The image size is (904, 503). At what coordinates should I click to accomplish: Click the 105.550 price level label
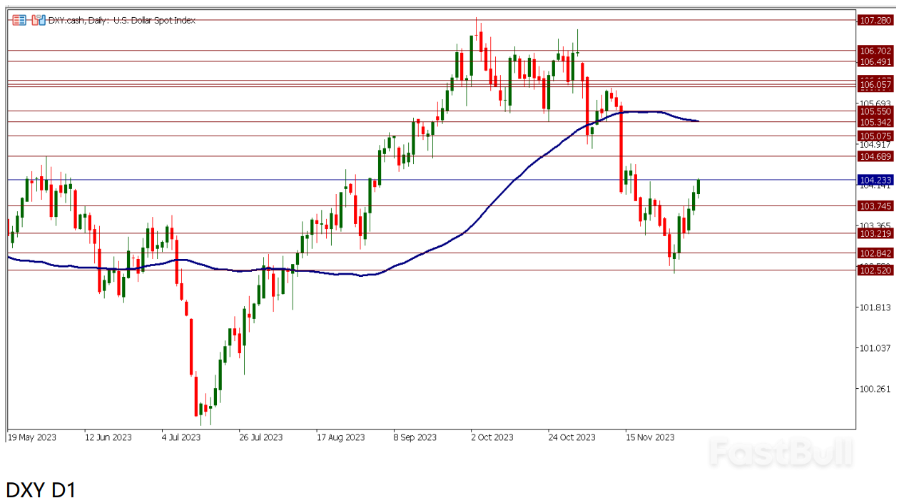pyautogui.click(x=875, y=111)
